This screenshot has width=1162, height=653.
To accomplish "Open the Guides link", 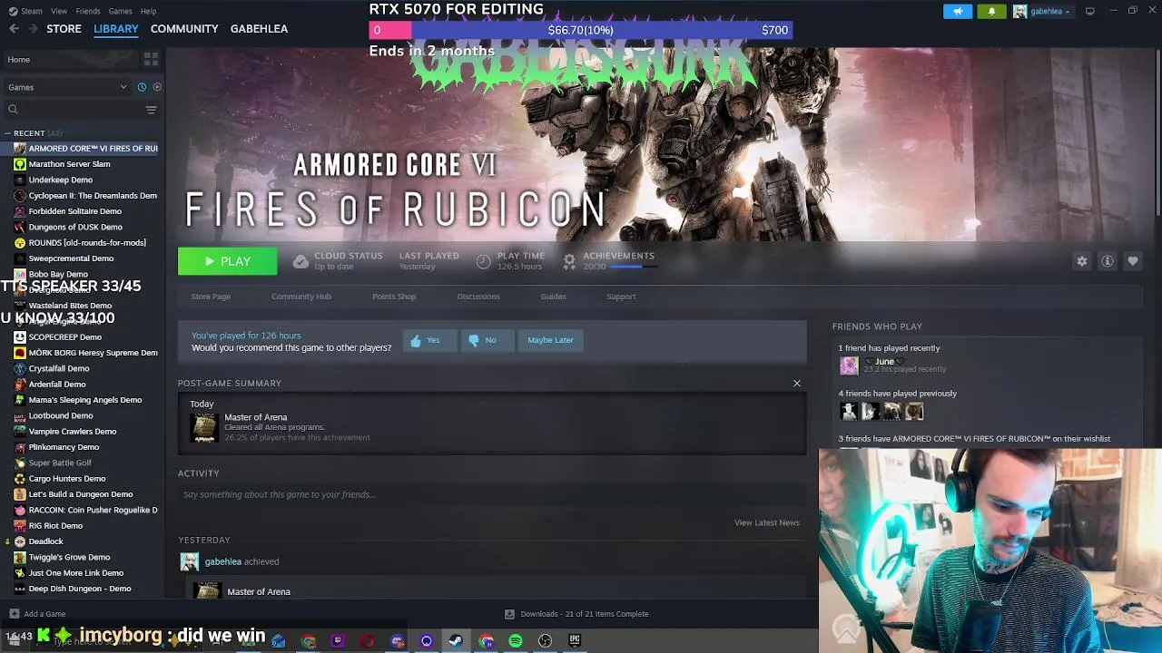I will [x=554, y=297].
